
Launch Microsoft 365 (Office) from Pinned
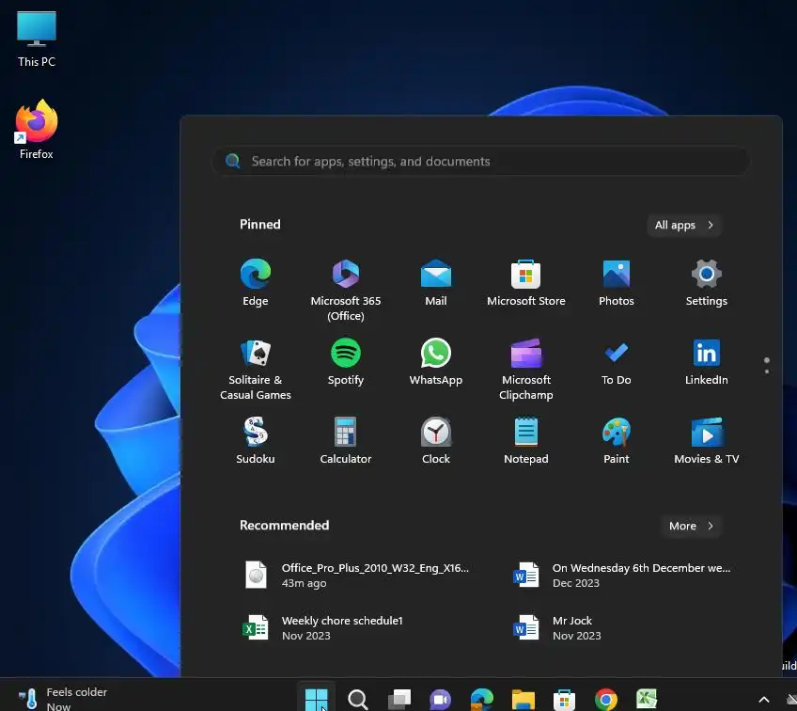346,290
